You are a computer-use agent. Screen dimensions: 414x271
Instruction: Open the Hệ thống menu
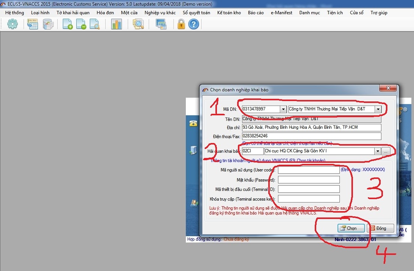click(x=15, y=13)
